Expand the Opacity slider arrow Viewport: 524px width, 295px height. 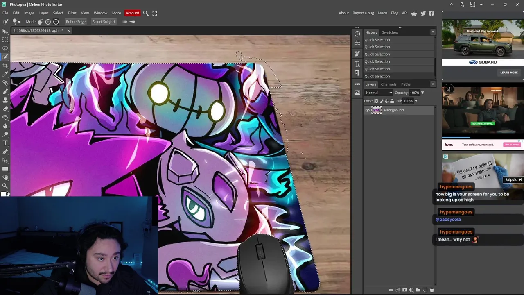(422, 93)
